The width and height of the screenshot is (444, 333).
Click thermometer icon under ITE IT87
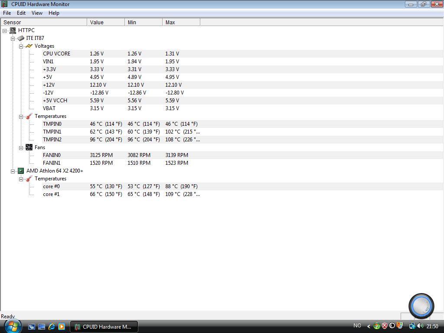click(x=29, y=116)
